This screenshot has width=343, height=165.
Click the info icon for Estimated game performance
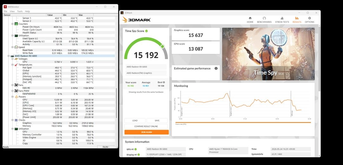tap(216, 69)
